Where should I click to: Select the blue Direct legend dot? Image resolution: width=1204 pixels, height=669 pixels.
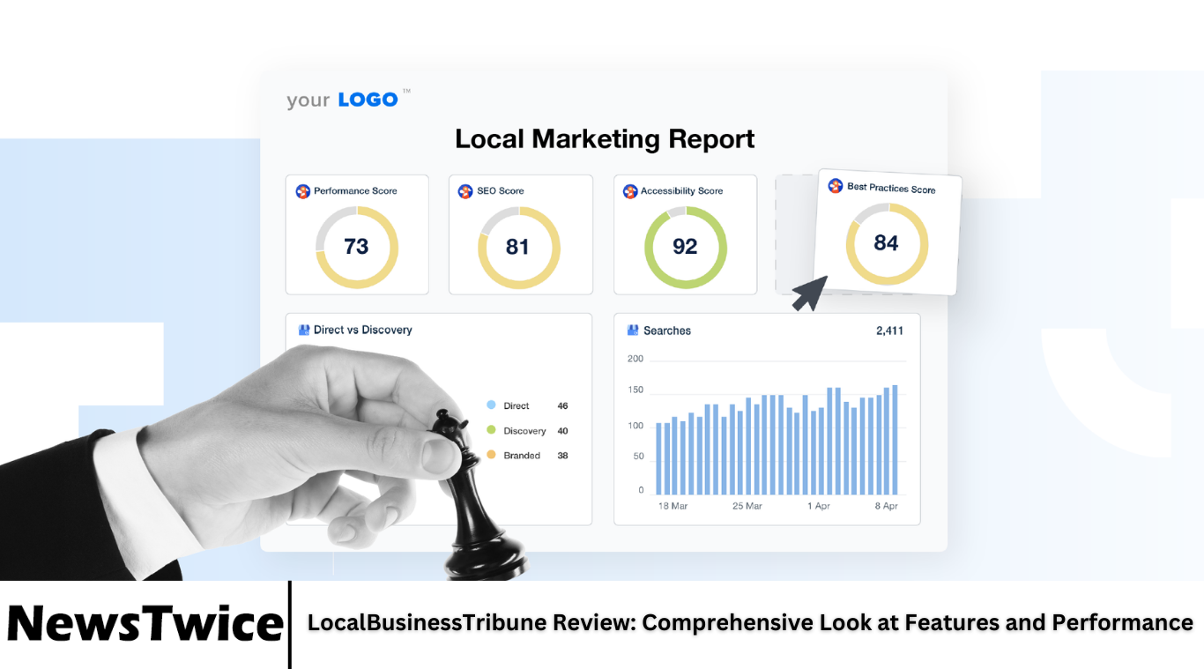tap(491, 405)
